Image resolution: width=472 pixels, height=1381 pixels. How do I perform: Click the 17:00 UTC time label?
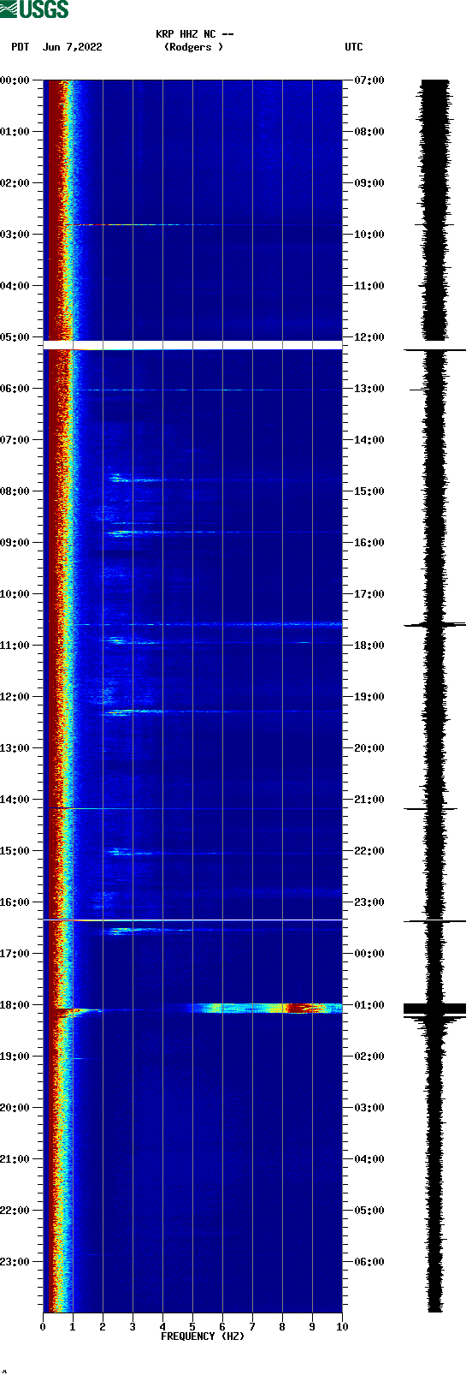point(369,594)
